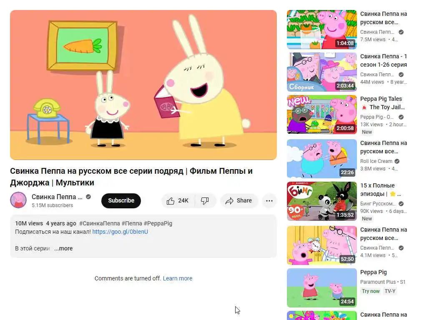The width and height of the screenshot is (427, 320).
Task: Click hashtag #PeppaPig
Action: (x=158, y=223)
